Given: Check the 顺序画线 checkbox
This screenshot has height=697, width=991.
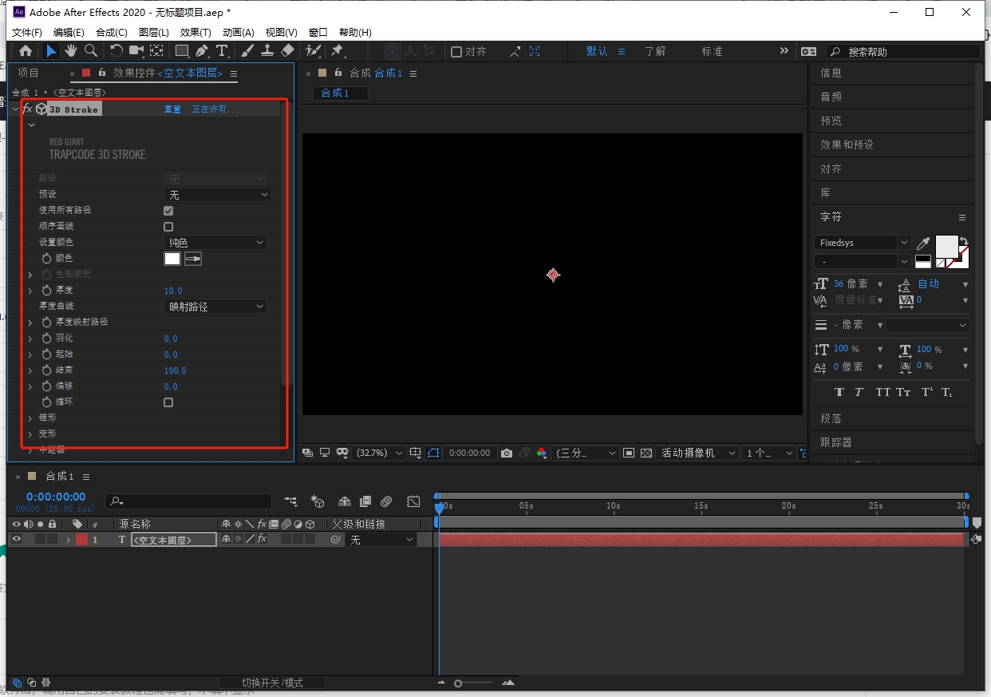Looking at the screenshot, I should (x=168, y=227).
